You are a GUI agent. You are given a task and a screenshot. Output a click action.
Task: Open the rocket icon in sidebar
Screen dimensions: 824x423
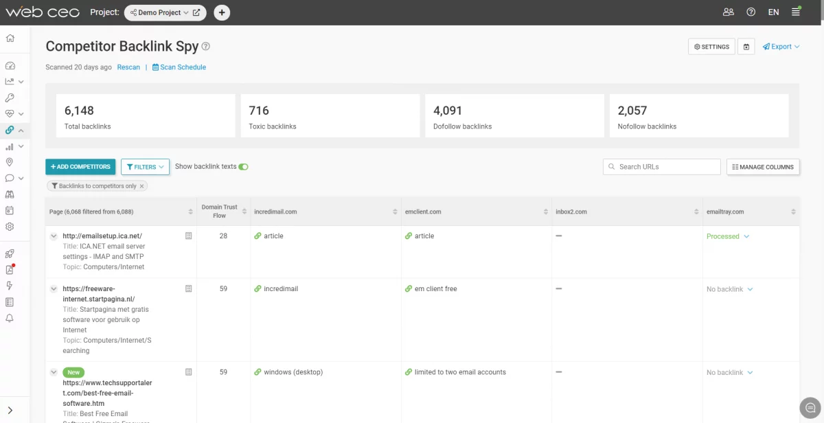(x=10, y=253)
